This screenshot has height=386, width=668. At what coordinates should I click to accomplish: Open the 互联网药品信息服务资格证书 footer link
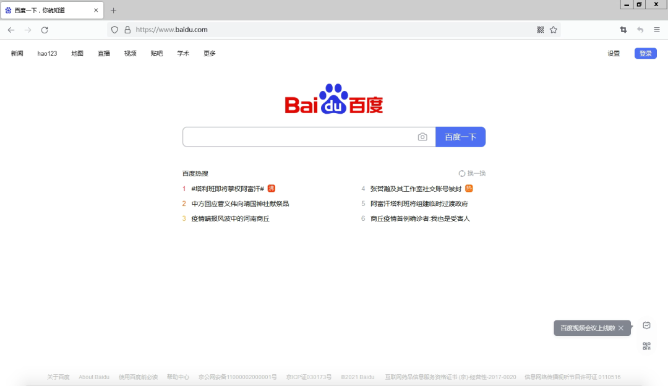[450, 377]
